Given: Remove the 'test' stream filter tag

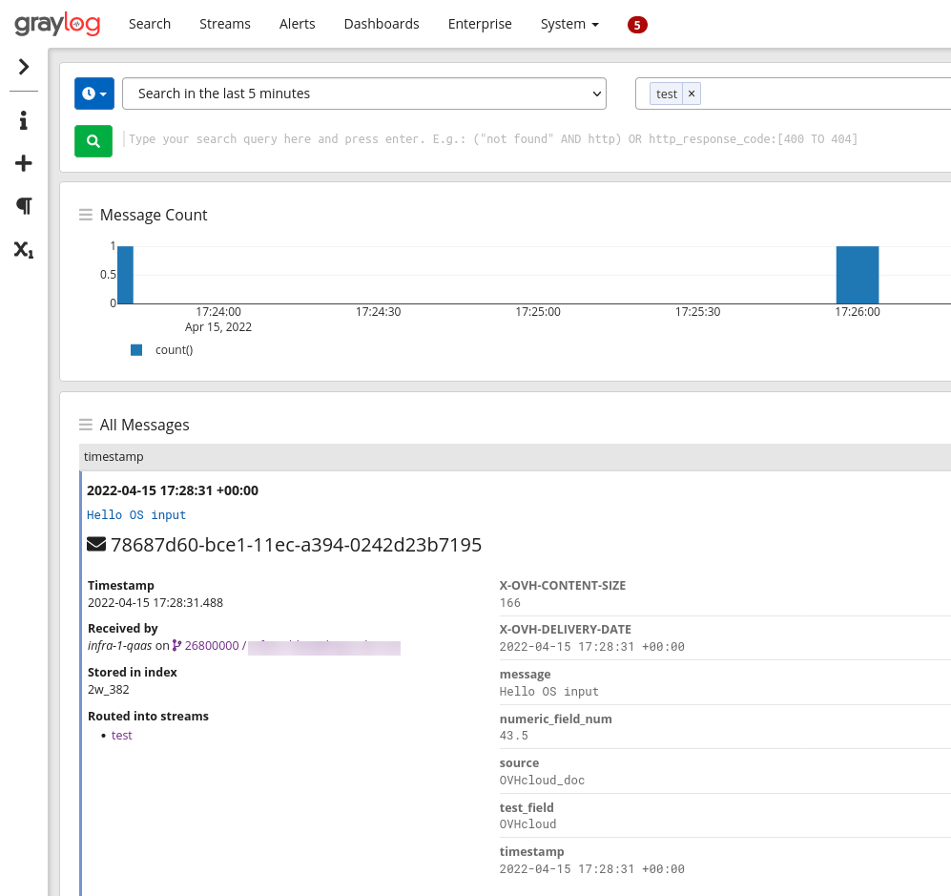Looking at the screenshot, I should (692, 94).
